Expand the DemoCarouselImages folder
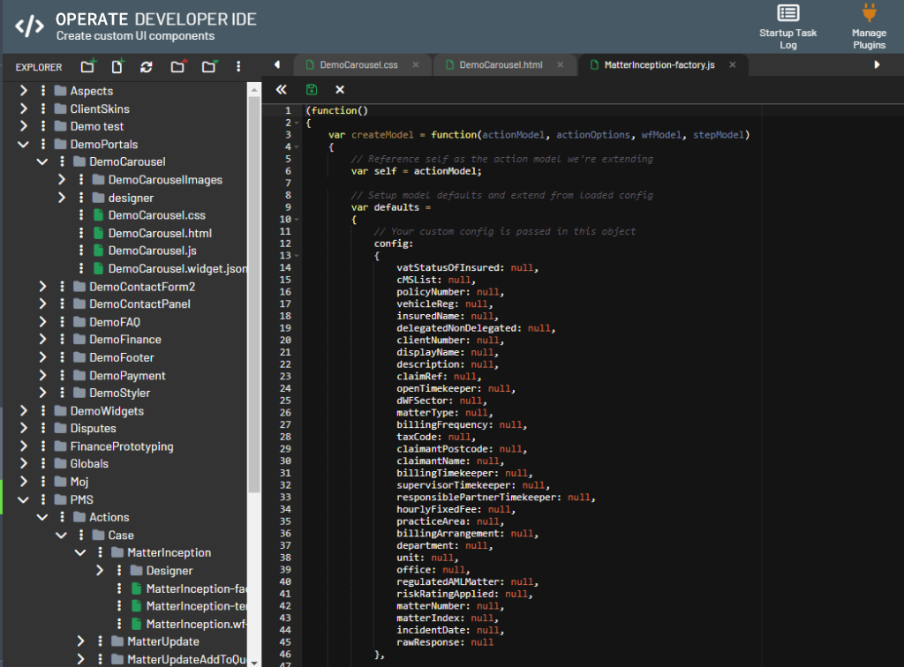This screenshot has width=904, height=667. click(x=62, y=180)
